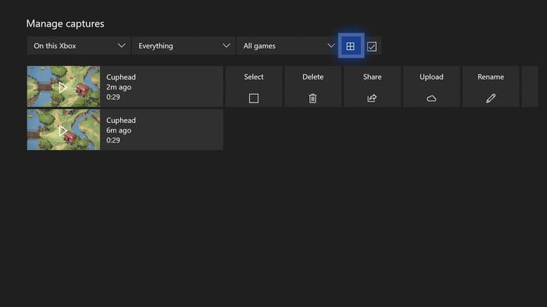
Task: Toggle the multi-select checkmark icon
Action: [372, 46]
